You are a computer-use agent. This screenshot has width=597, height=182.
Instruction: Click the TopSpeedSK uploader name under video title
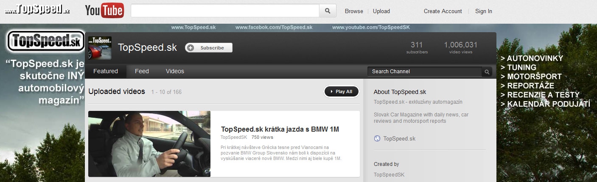pos(234,137)
